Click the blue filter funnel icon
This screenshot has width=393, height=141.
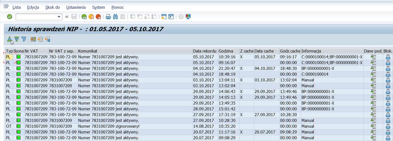click(x=23, y=39)
